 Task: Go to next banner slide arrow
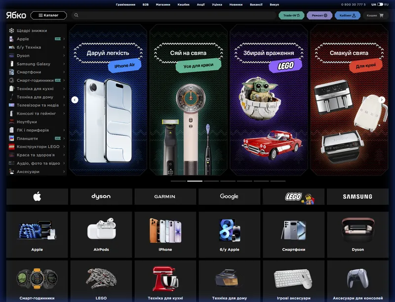pos(382,100)
